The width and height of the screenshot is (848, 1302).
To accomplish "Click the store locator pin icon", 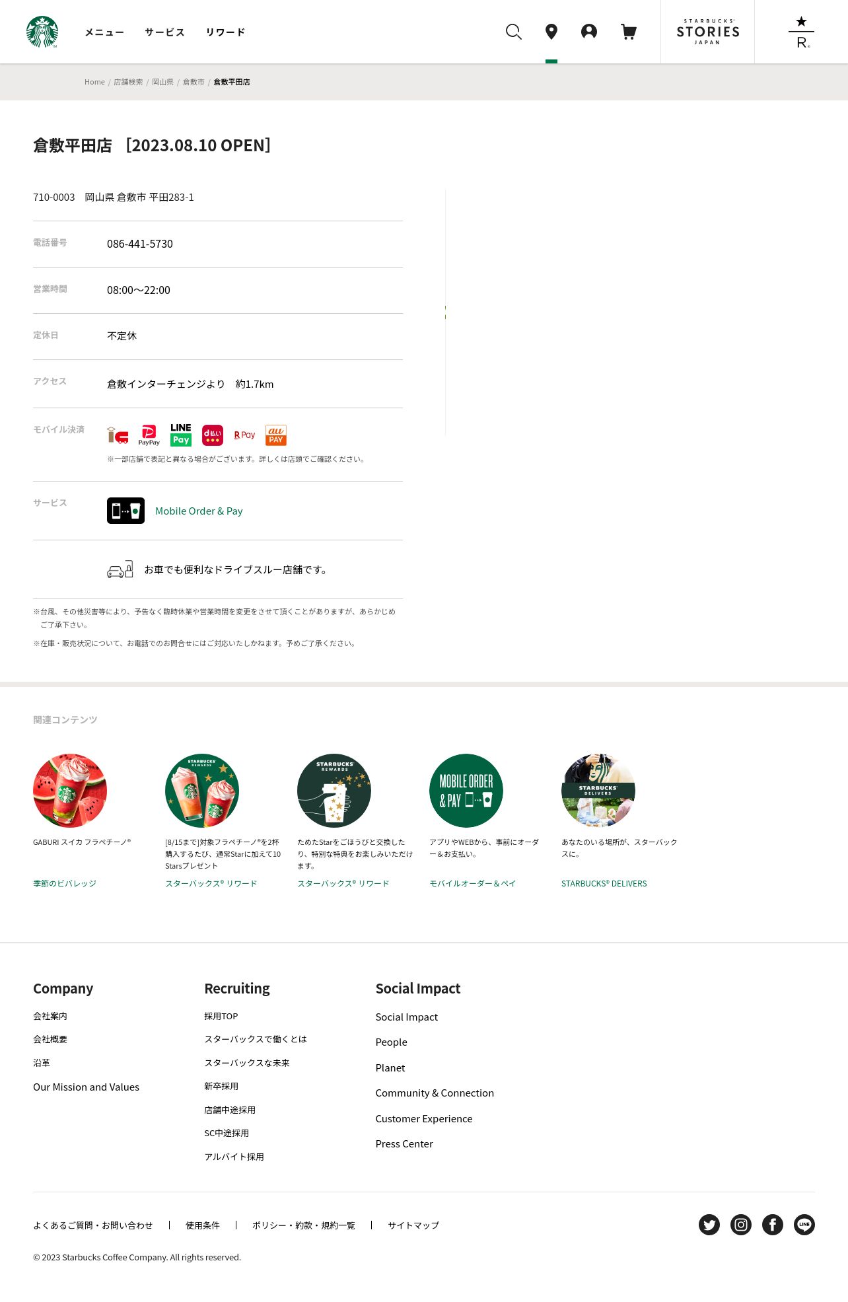I will (x=551, y=32).
